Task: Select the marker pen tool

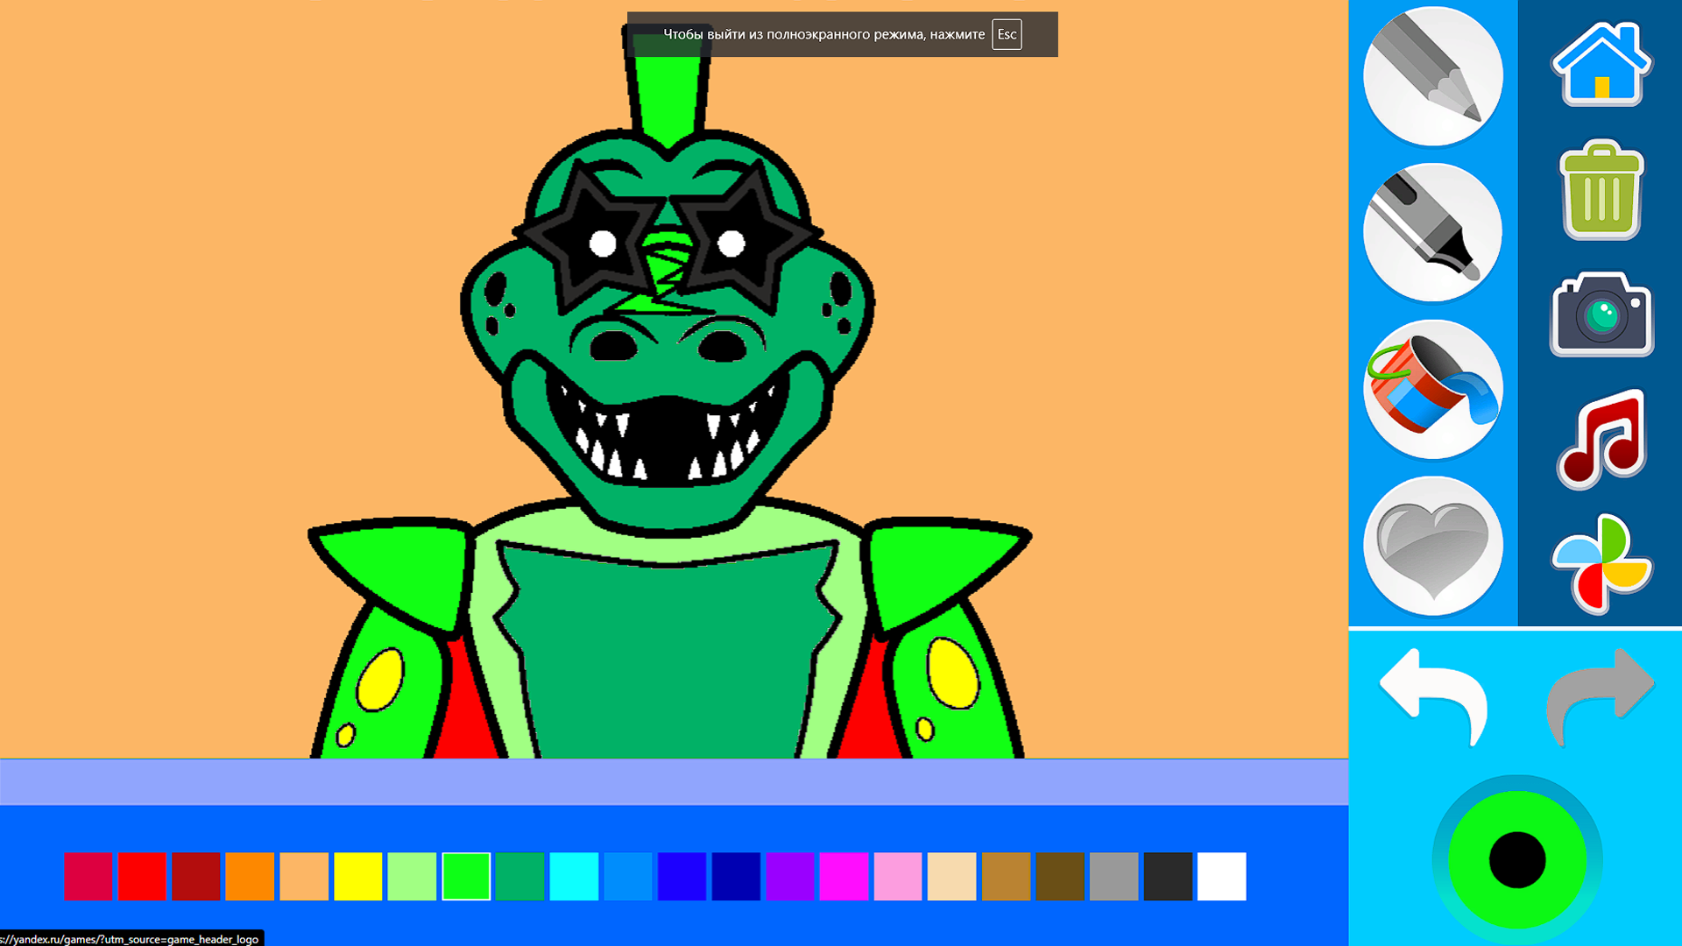Action: (x=1433, y=232)
